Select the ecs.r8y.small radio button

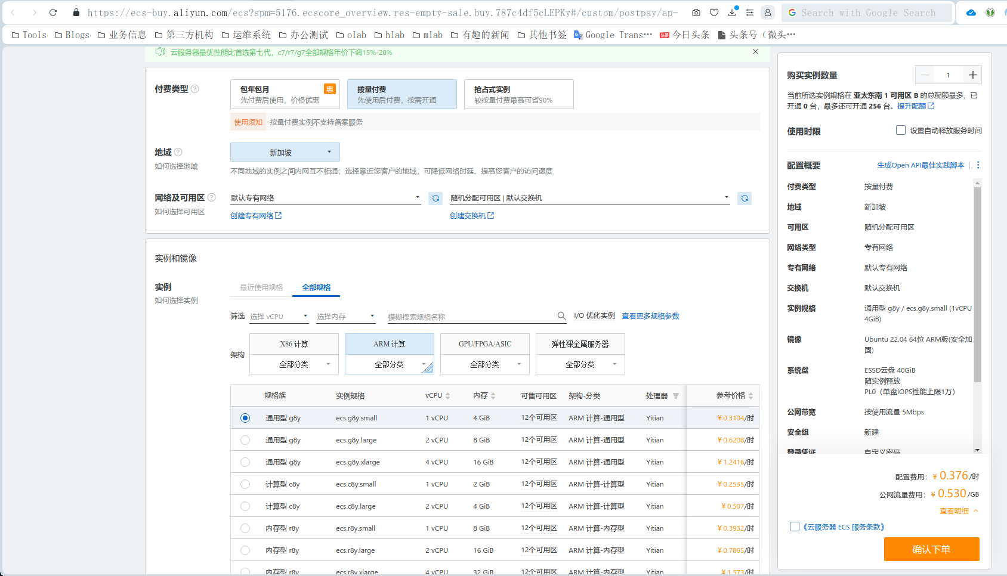[x=245, y=528]
